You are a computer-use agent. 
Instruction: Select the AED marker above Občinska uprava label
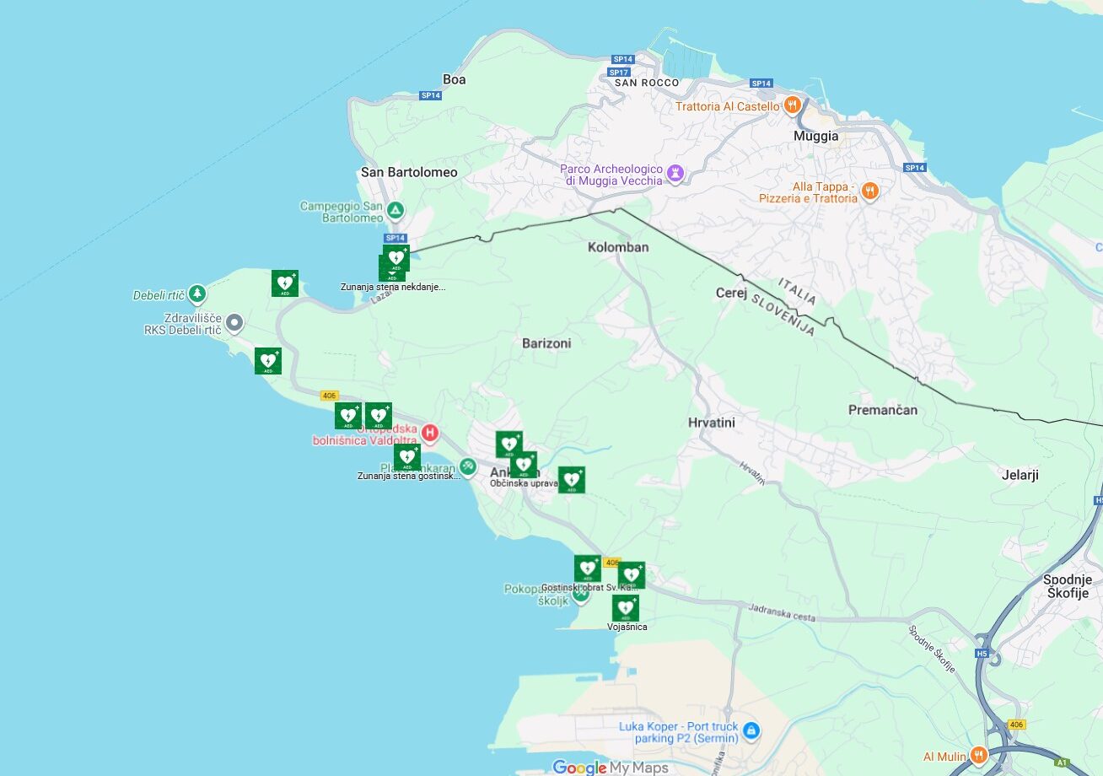pos(523,464)
